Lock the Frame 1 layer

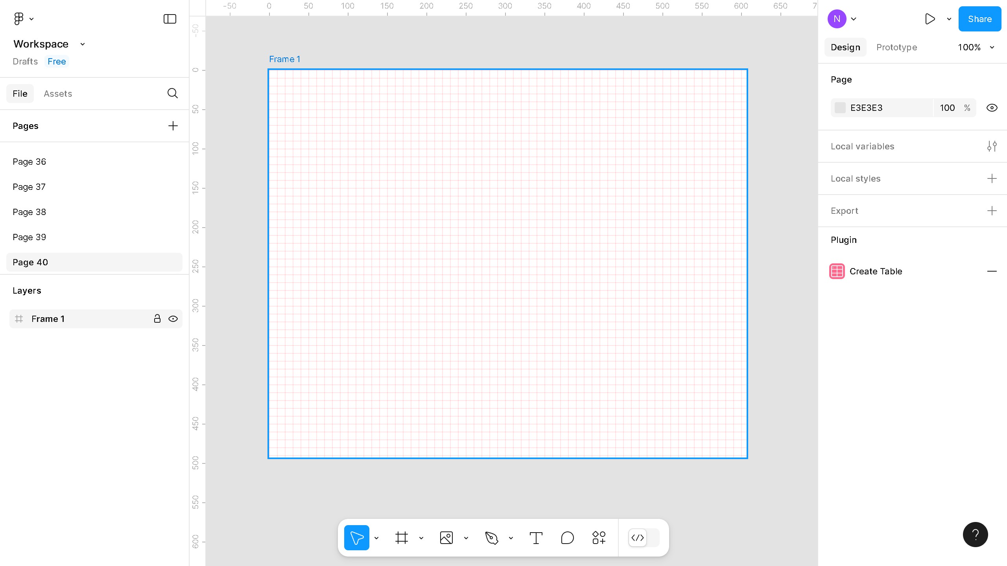point(157,319)
